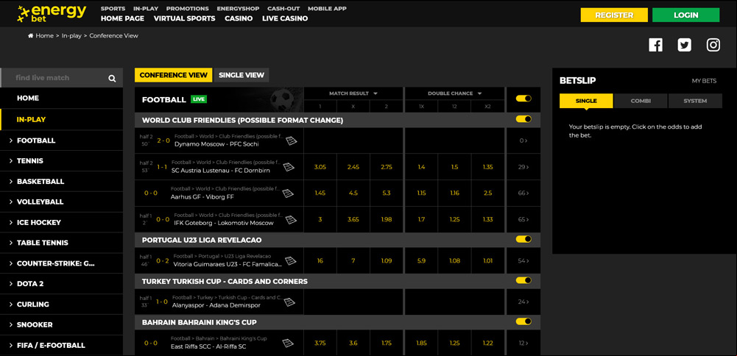Select Combi betslip tab
Image resolution: width=737 pixels, height=356 pixels.
641,101
